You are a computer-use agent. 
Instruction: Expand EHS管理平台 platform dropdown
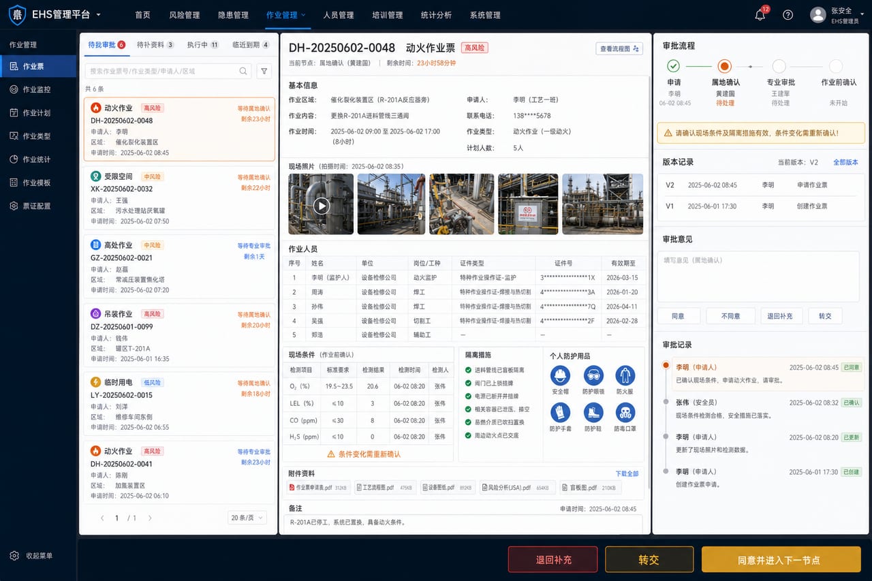[x=99, y=14]
